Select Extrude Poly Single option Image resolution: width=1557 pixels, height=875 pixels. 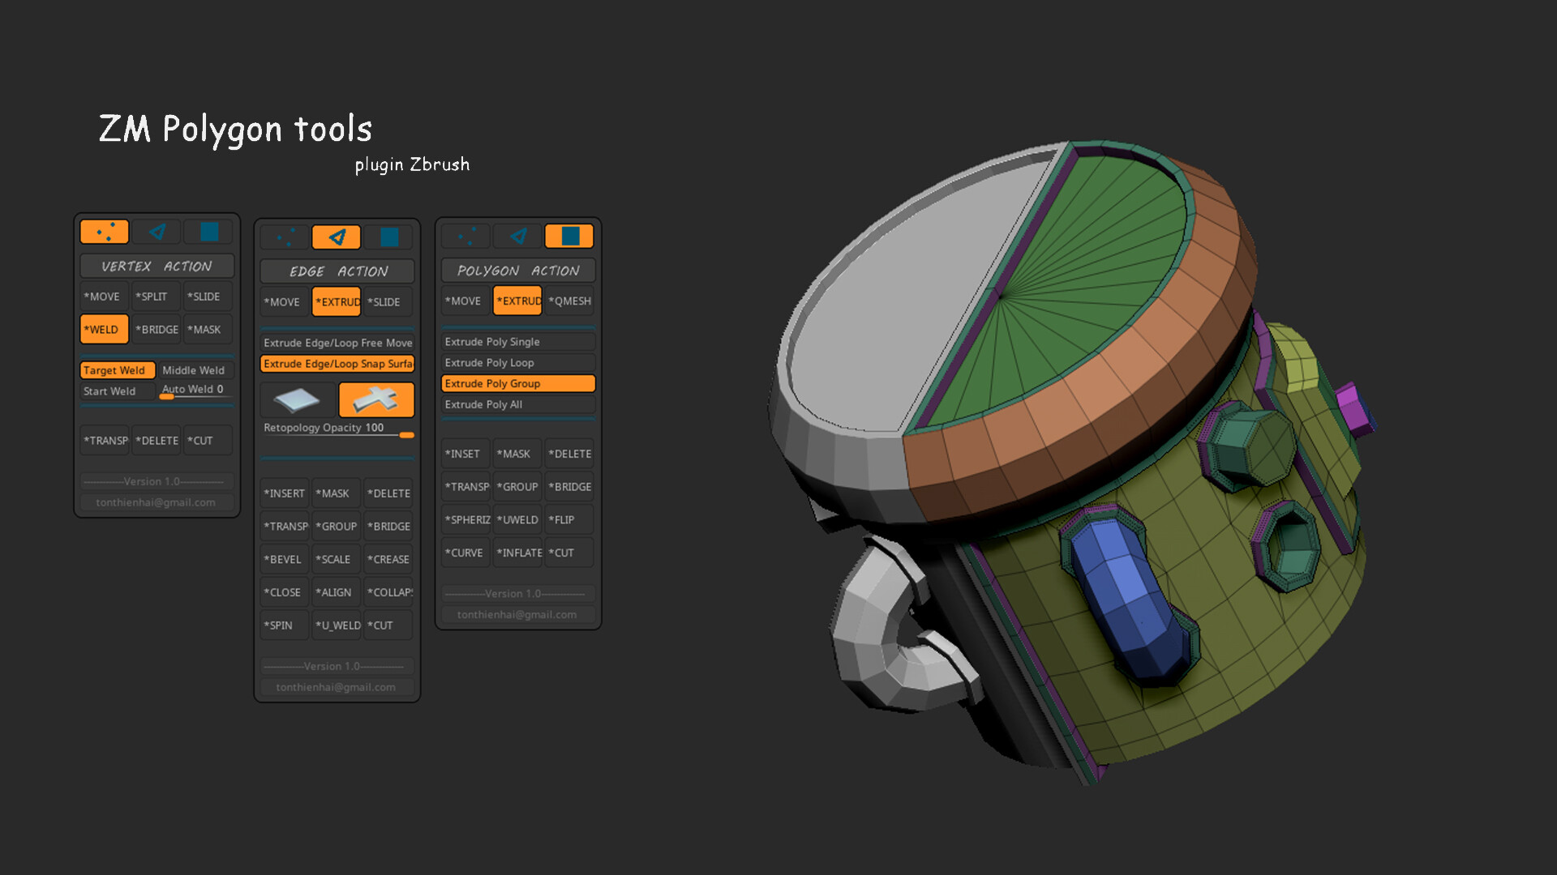517,341
